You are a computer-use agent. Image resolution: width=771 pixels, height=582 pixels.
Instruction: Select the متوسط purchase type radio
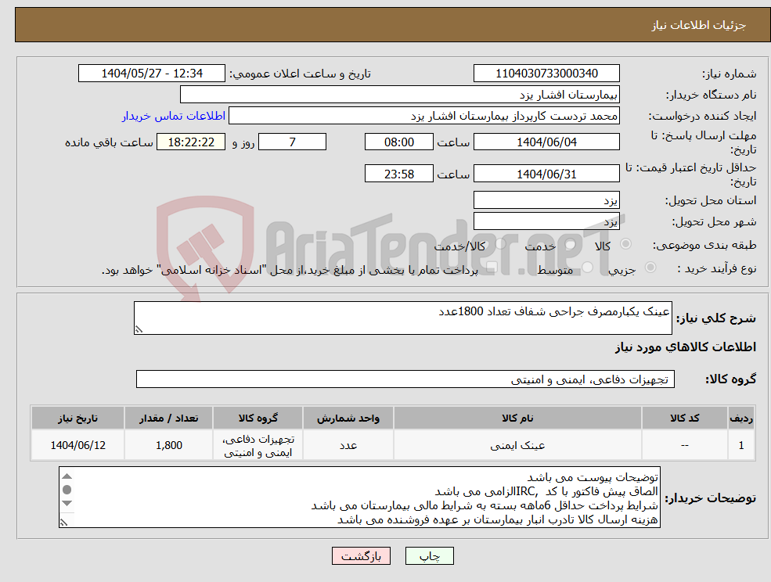(588, 267)
